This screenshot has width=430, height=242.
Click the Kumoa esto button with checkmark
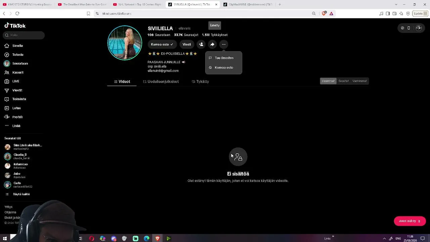[x=162, y=44]
